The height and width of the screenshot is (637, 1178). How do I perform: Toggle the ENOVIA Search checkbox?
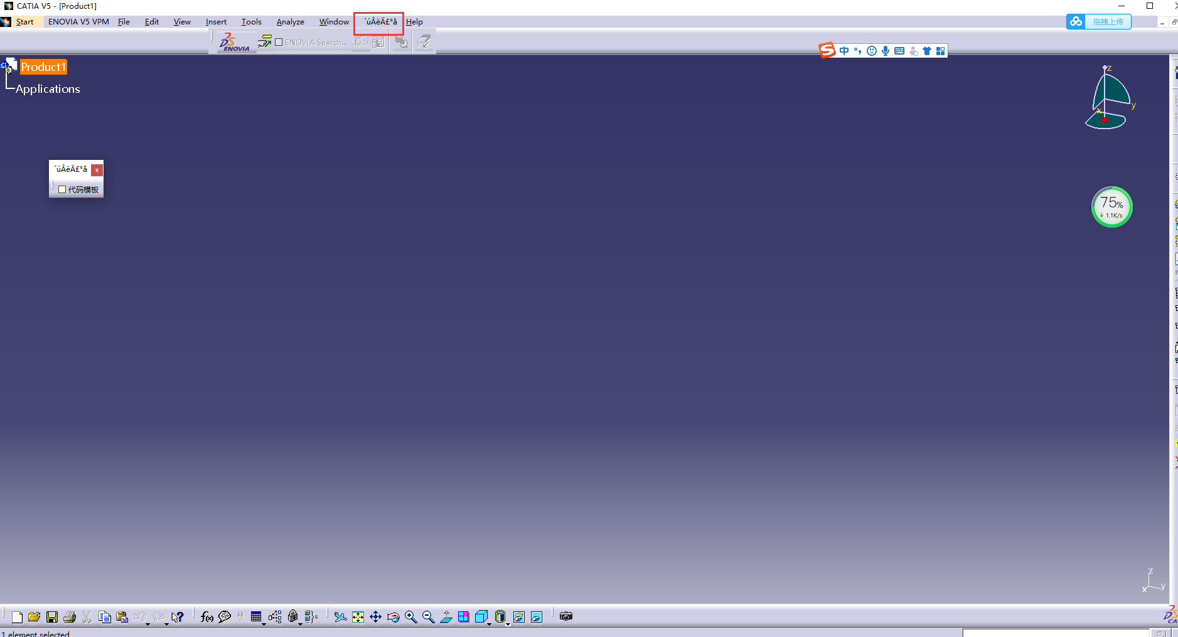[x=279, y=41]
